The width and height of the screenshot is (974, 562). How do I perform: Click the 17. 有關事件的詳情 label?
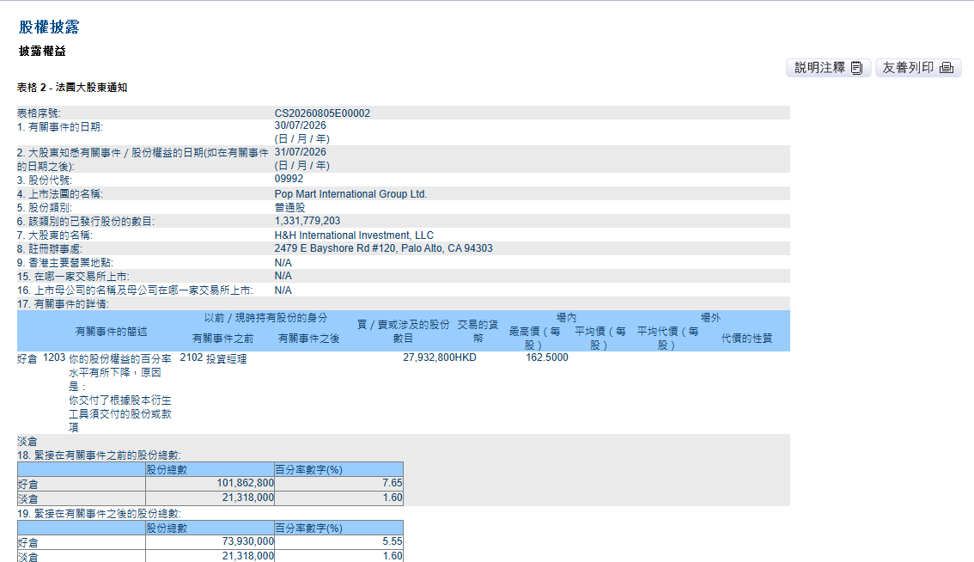pos(63,304)
